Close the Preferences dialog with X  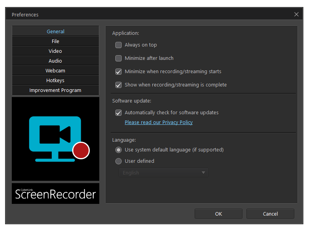296,14
